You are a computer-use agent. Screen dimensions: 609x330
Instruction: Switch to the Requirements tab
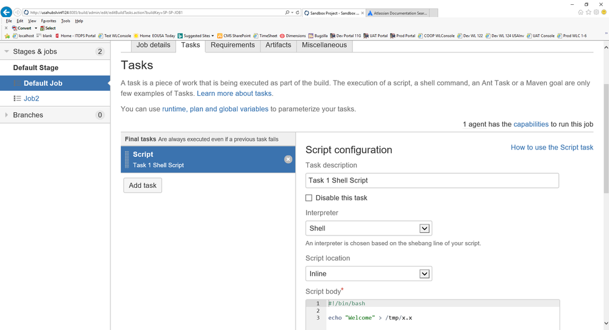pos(233,45)
